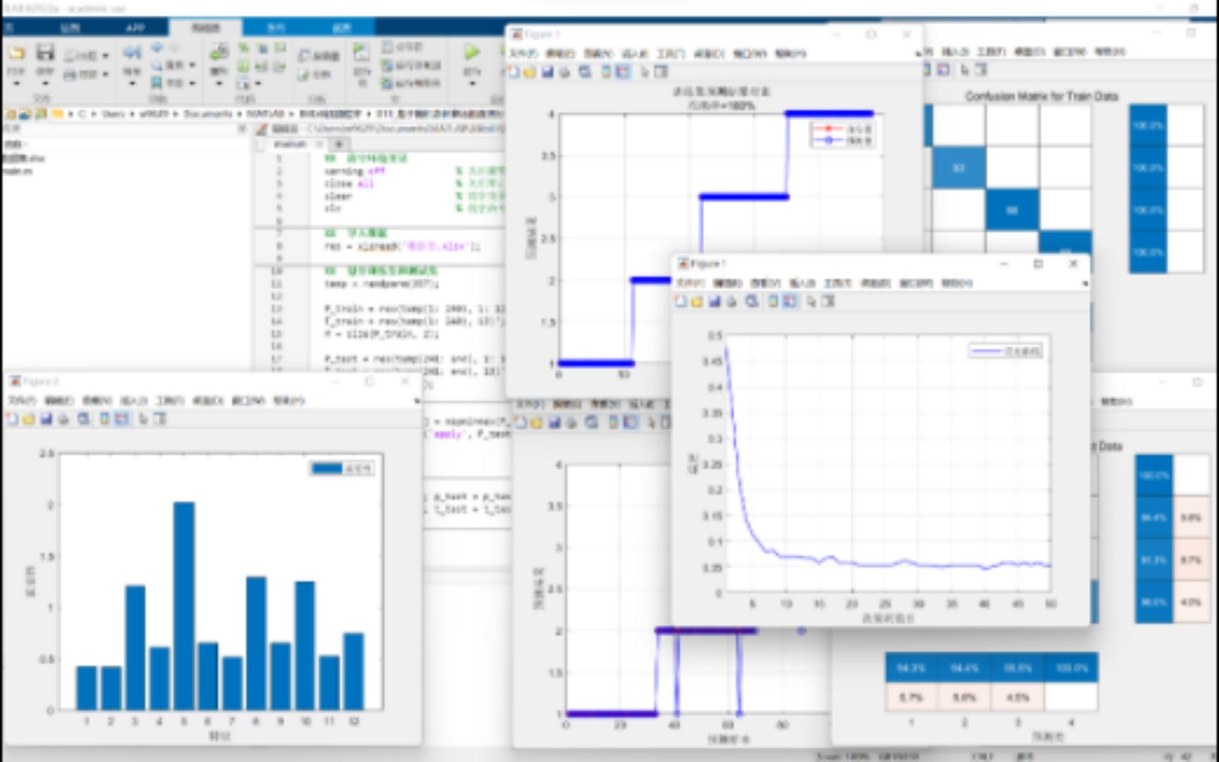Toggle Insert Legend in the Figure 1 toolbar
The width and height of the screenshot is (1219, 762).
point(790,301)
